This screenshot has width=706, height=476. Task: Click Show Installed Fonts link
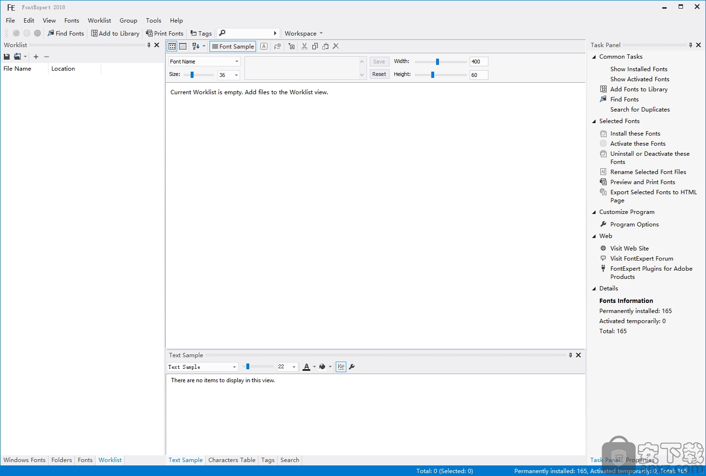point(639,69)
